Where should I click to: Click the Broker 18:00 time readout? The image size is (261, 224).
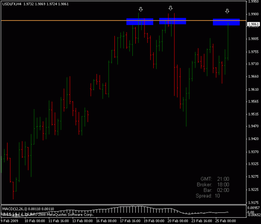[213, 185]
